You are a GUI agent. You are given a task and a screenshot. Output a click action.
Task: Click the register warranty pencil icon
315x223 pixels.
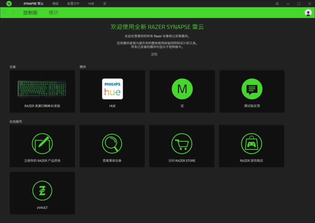click(42, 144)
